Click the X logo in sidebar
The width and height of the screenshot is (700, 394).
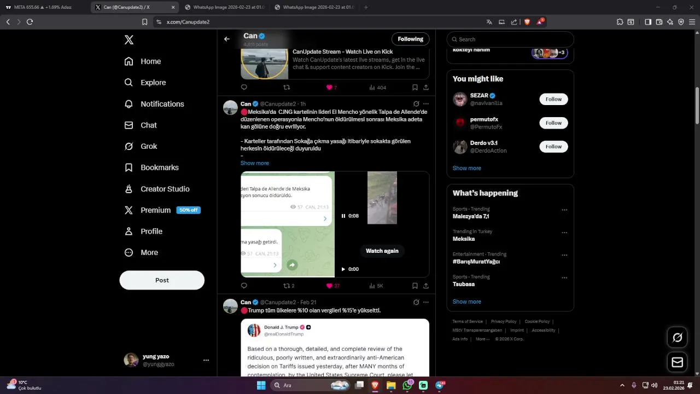pos(129,40)
